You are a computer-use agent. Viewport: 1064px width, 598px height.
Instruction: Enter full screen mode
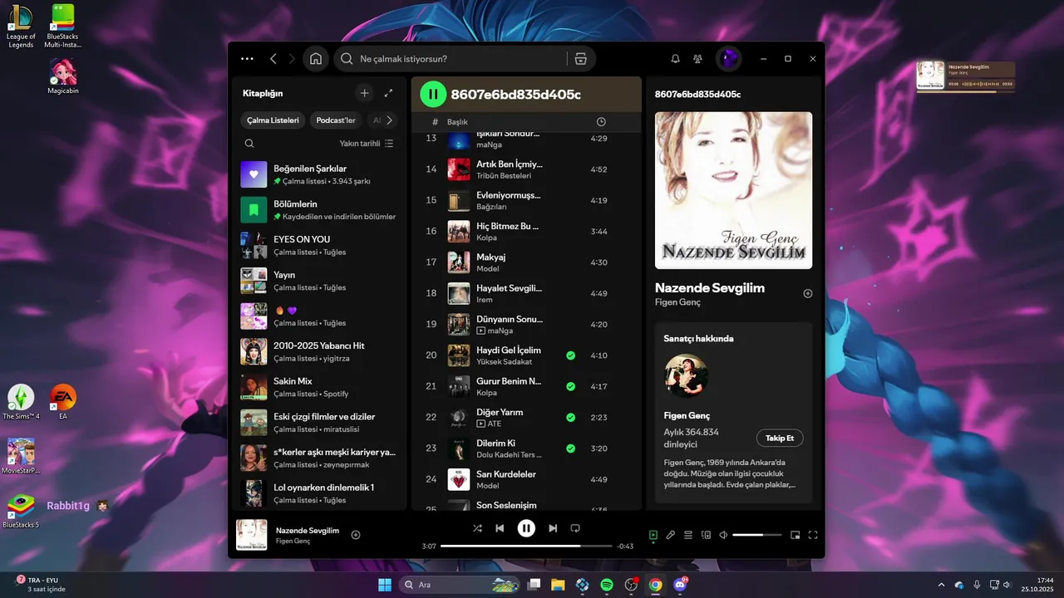pos(813,535)
